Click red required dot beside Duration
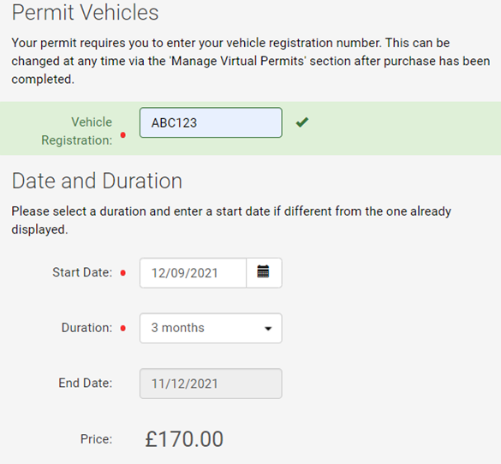Viewport: 501px width, 464px height. (x=123, y=328)
